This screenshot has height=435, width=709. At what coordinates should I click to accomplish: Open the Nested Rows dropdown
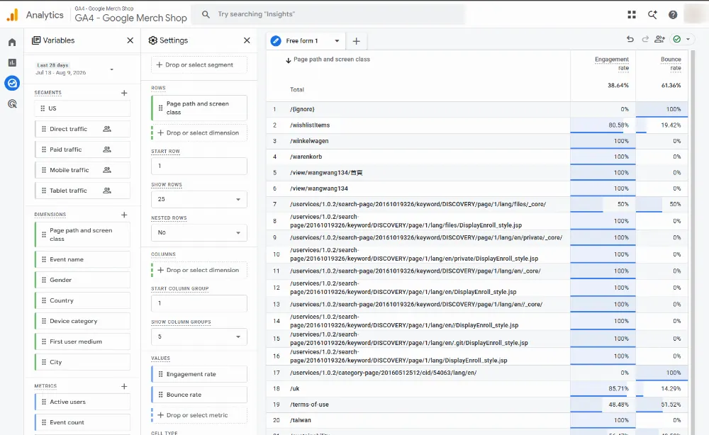tap(199, 232)
